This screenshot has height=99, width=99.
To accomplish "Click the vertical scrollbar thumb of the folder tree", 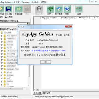I will click(x=29, y=71).
